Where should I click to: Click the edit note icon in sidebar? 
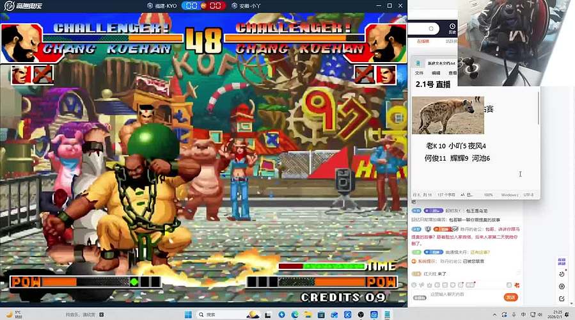click(562, 299)
